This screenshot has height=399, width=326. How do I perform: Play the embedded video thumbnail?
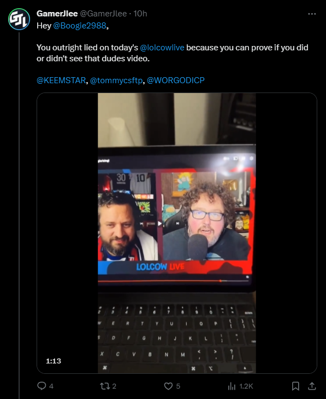[177, 233]
